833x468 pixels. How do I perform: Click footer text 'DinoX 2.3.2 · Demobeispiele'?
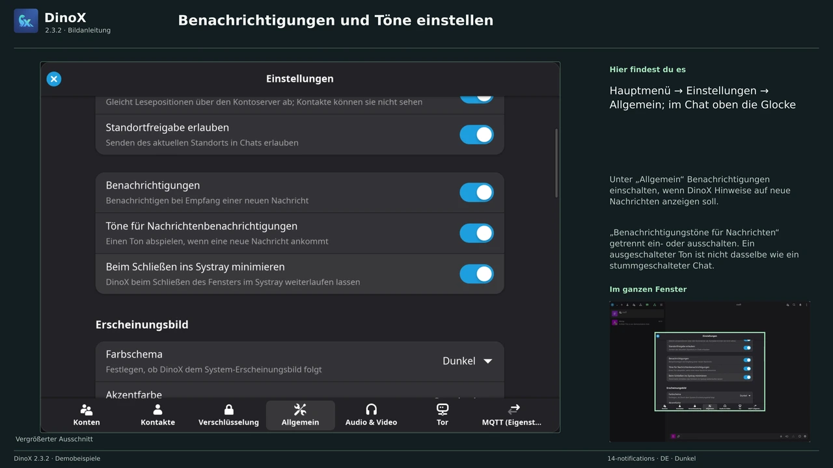click(x=57, y=458)
